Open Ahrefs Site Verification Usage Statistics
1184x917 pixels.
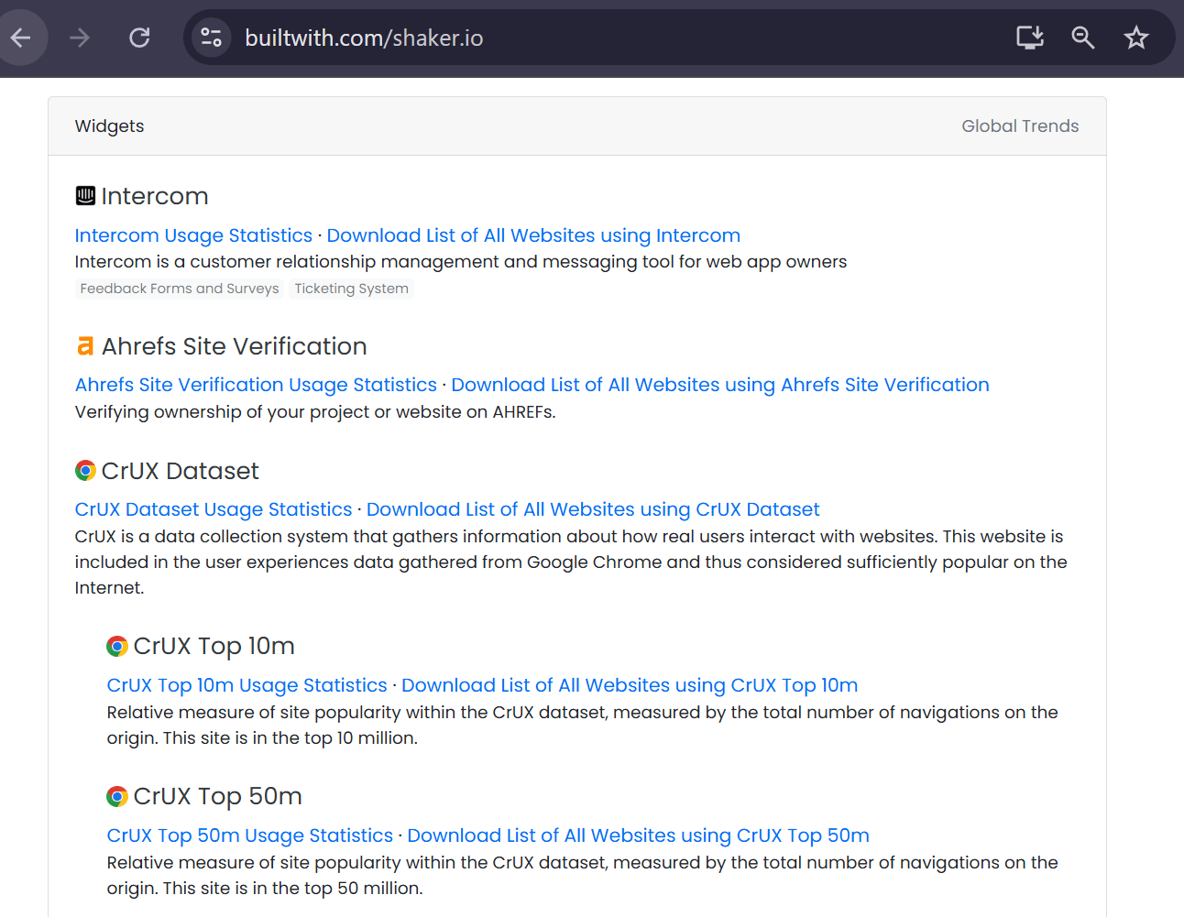[x=256, y=385]
